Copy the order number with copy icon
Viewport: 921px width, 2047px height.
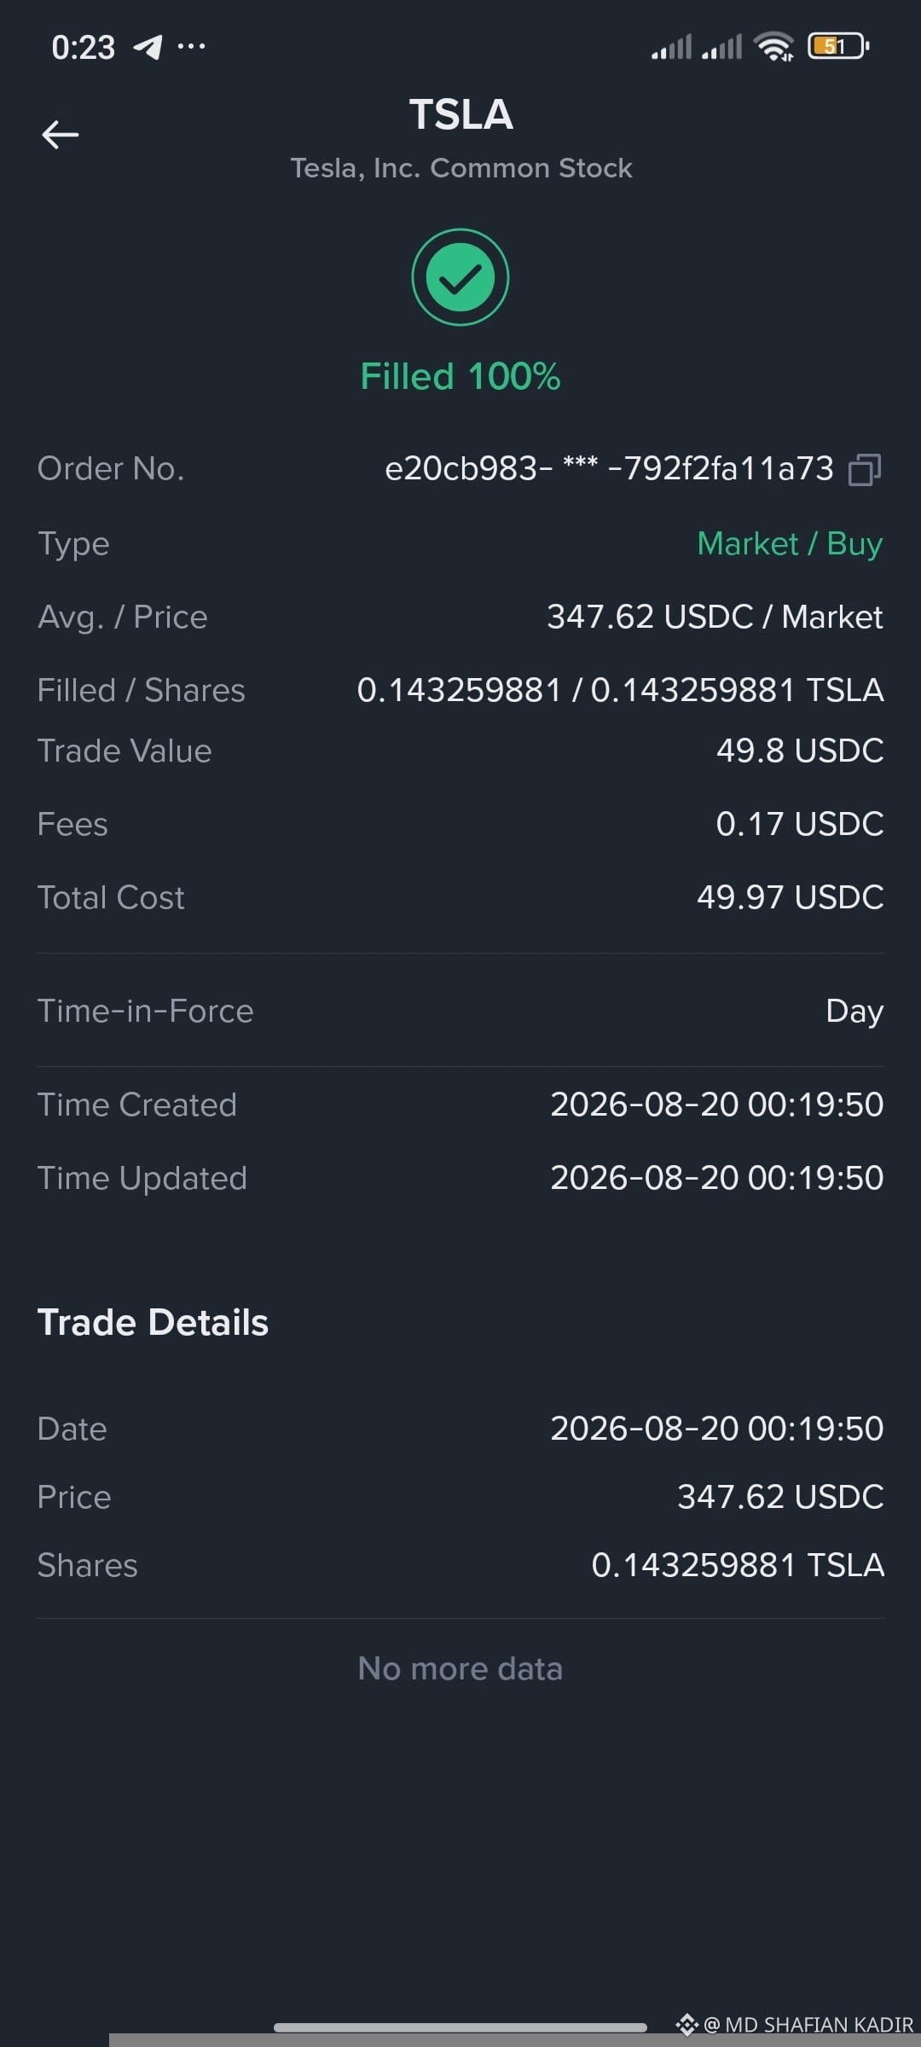point(865,469)
